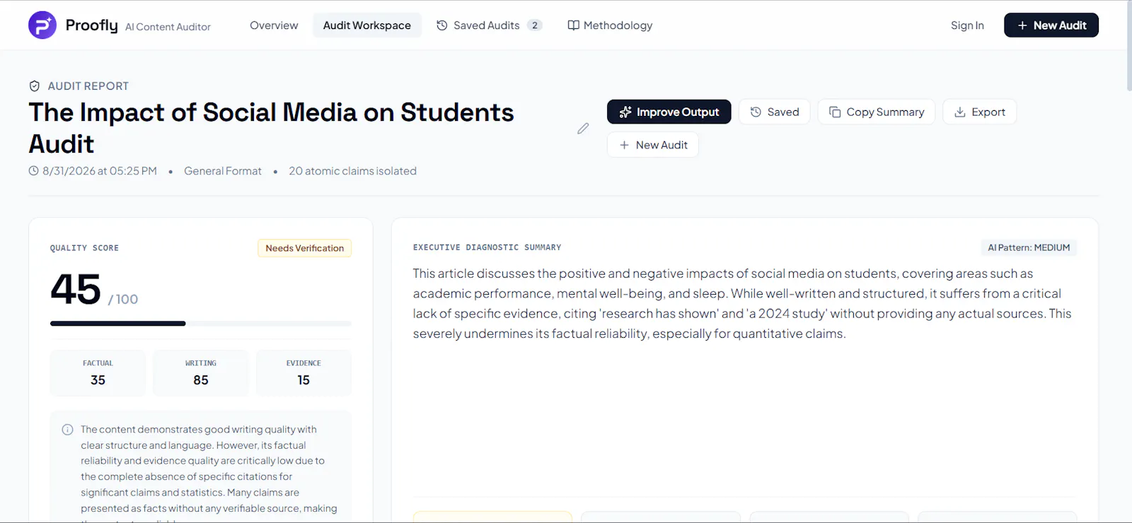Click the copy icon in Copy Summary

835,112
